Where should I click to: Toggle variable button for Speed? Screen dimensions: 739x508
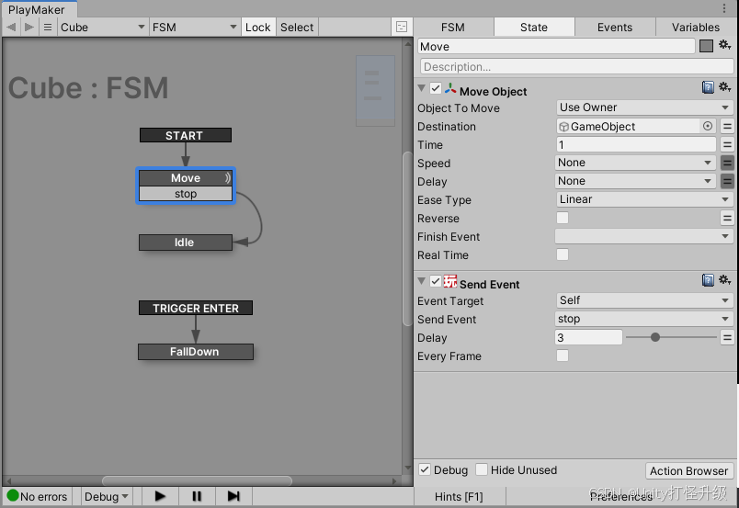[x=727, y=163]
